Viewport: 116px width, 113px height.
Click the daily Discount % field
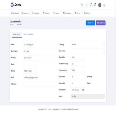pos(78,83)
